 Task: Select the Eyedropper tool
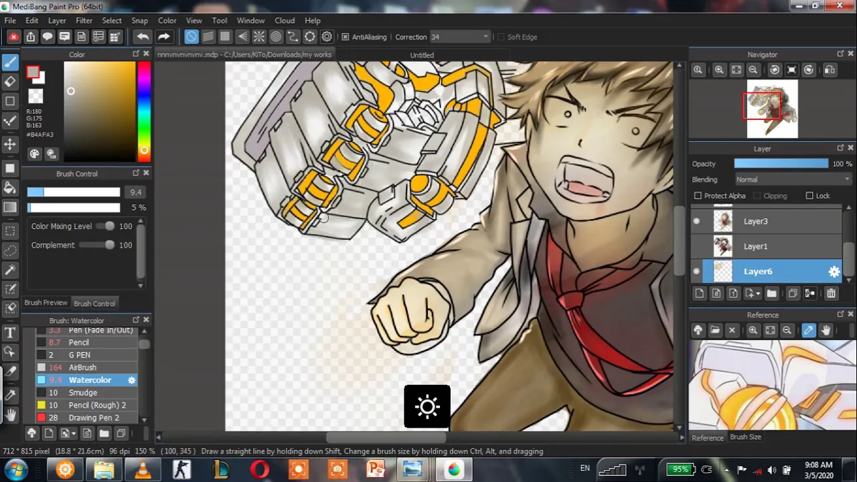pyautogui.click(x=10, y=395)
